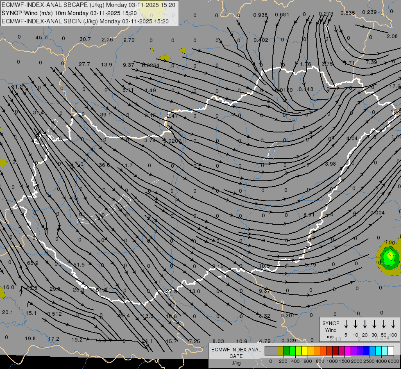Viewport: 401px width, 369px height.
Task: Pick the bright magenta swatch after 1500
Action: coord(348,351)
